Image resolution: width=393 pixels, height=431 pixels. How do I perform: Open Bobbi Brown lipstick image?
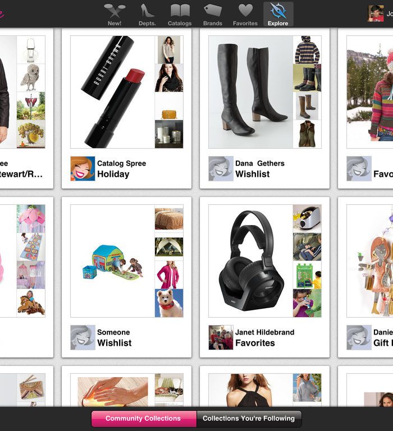[113, 92]
